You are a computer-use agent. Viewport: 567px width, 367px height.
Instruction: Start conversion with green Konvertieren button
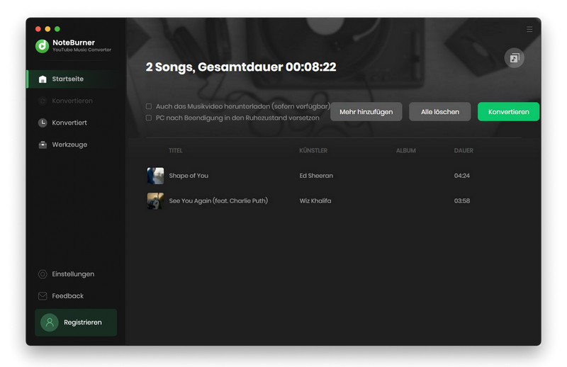pos(508,112)
